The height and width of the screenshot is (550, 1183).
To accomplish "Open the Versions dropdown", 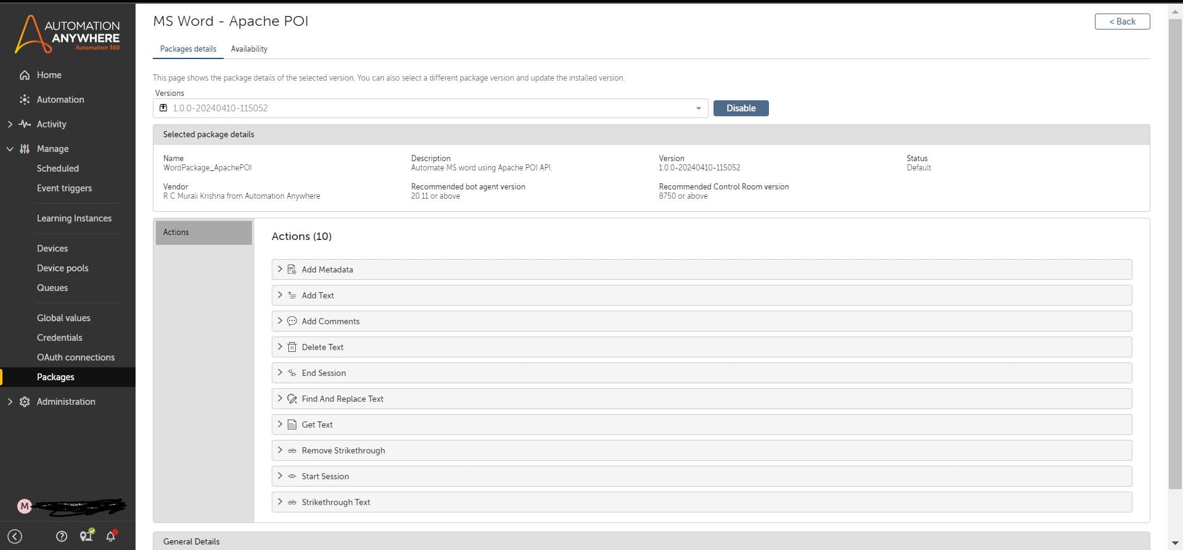I will click(x=430, y=108).
